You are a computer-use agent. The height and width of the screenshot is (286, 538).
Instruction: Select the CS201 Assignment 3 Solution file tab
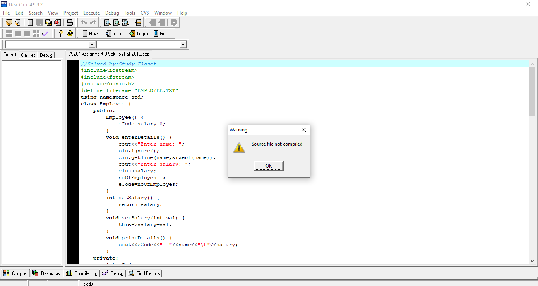click(x=109, y=54)
